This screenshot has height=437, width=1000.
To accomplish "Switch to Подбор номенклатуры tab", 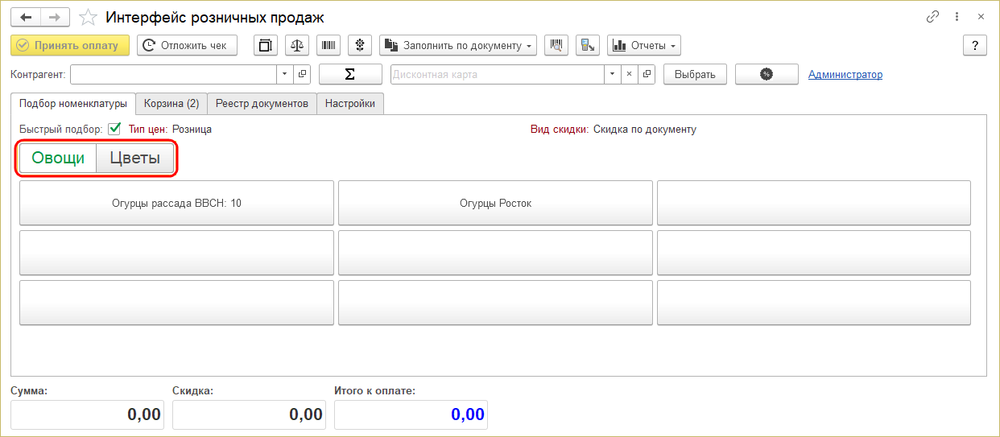I will [x=73, y=104].
